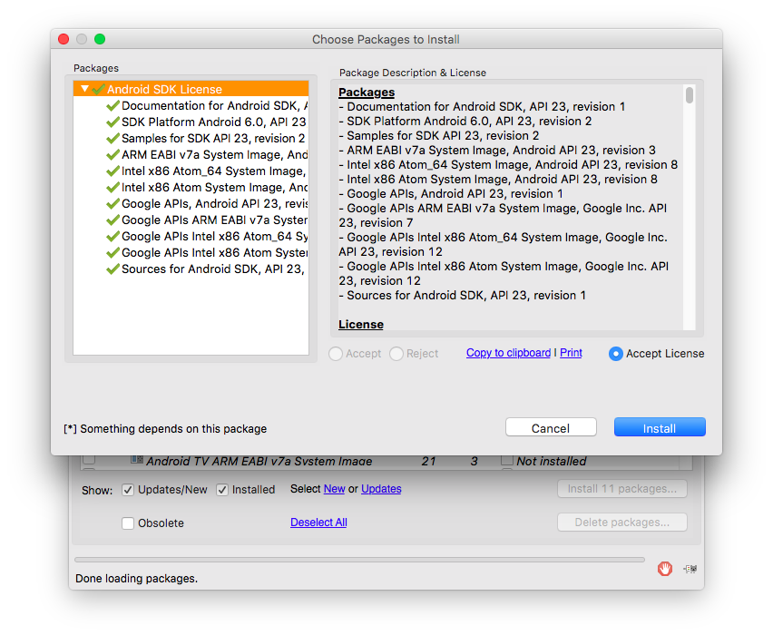Image resolution: width=773 pixels, height=635 pixels.
Task: Select ARM EABI v7a System Image package
Action: [214, 155]
